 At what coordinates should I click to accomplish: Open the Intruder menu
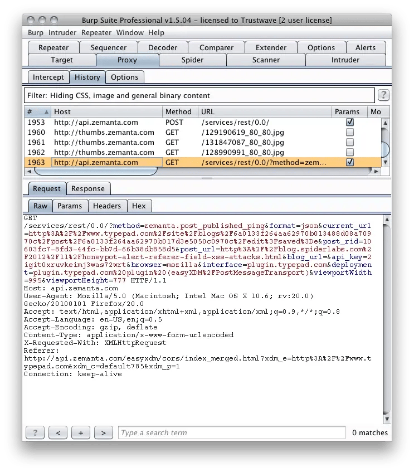[62, 33]
